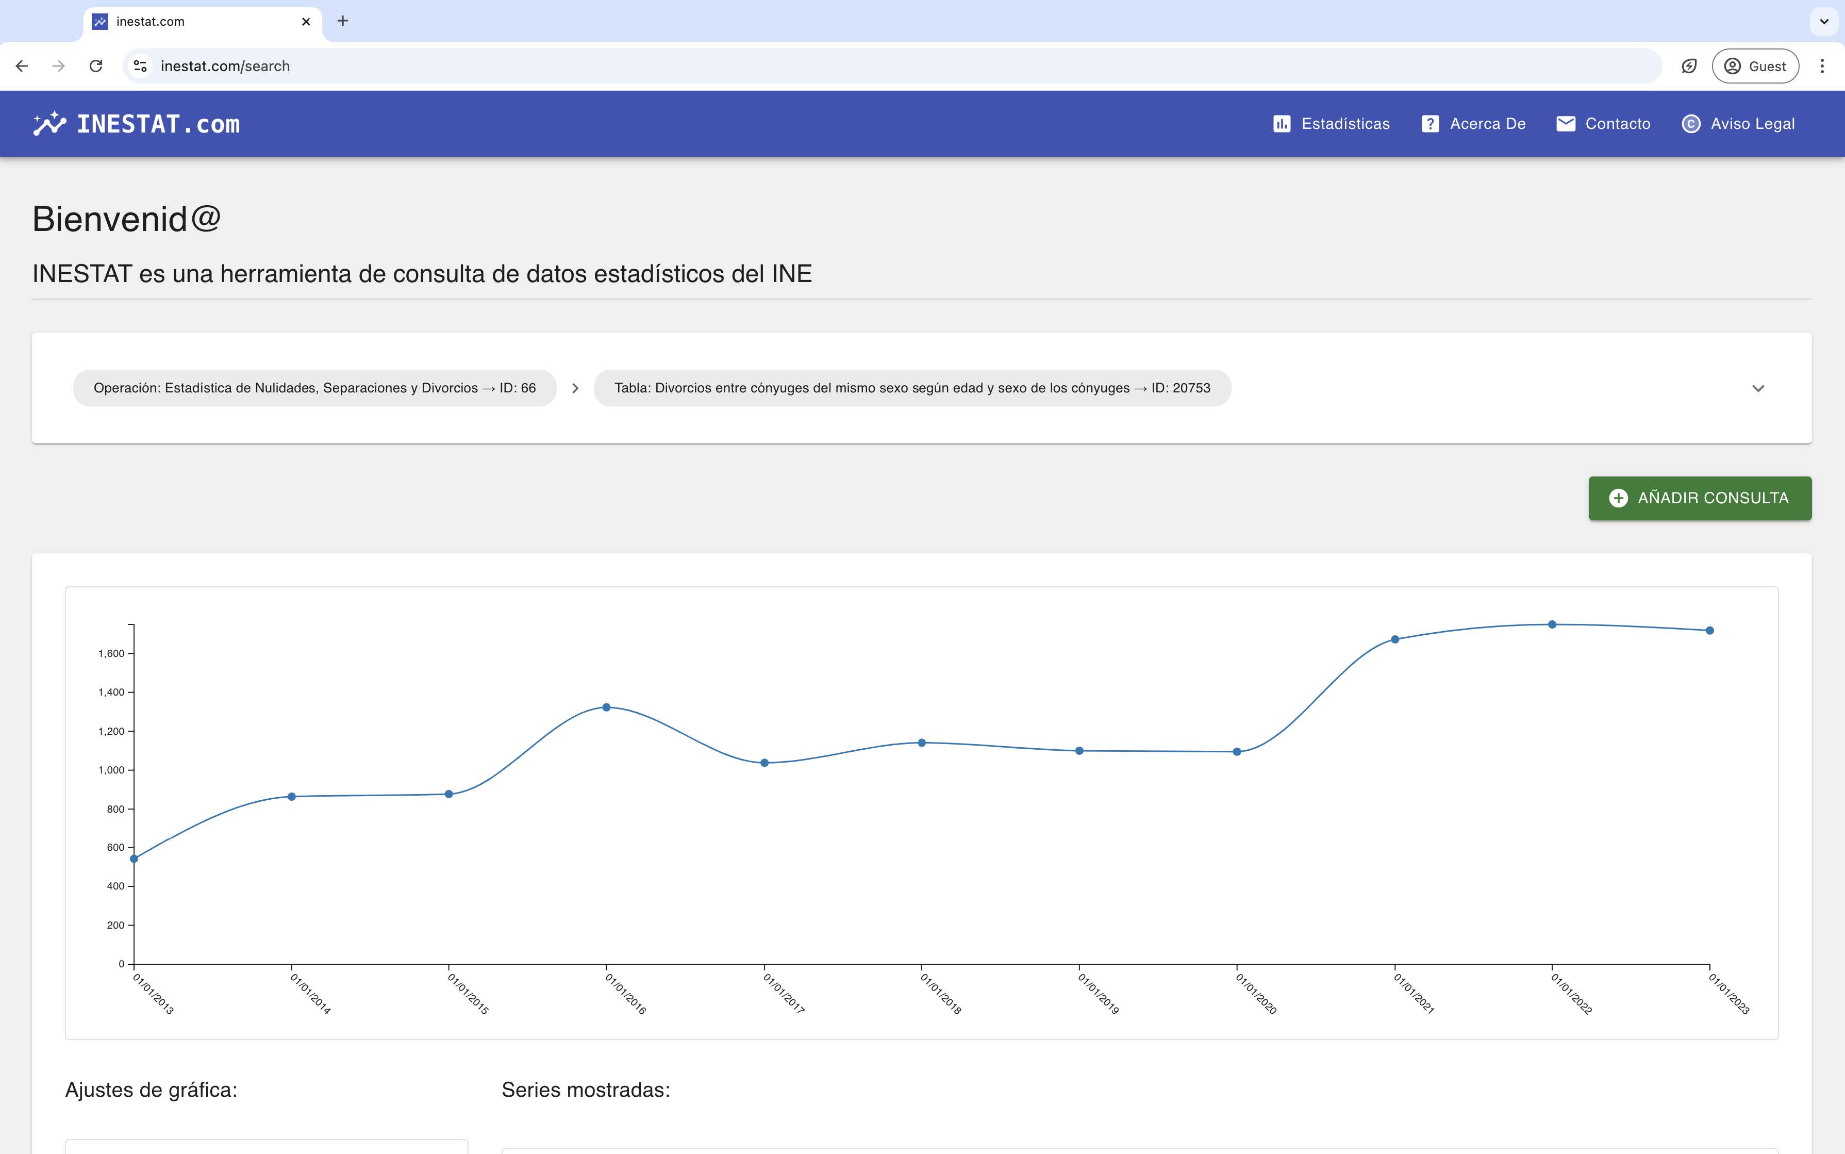Image resolution: width=1845 pixels, height=1154 pixels.
Task: Click the INESTAT.com sparkle chart logo icon
Action: pyautogui.click(x=49, y=124)
